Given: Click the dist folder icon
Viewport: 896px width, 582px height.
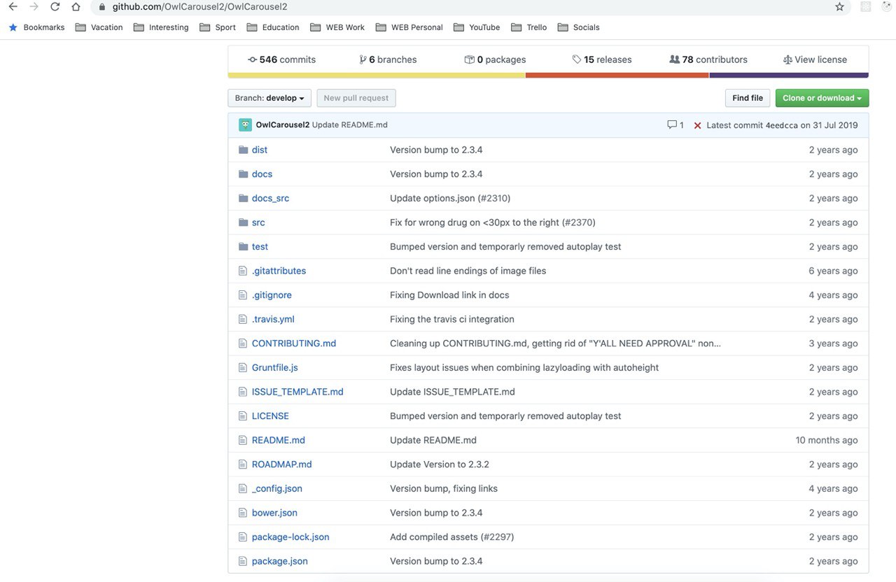Looking at the screenshot, I should pos(244,150).
